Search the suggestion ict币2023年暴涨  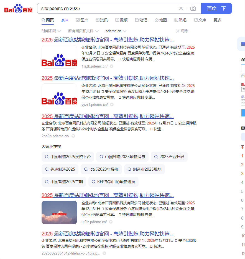pos(101,169)
